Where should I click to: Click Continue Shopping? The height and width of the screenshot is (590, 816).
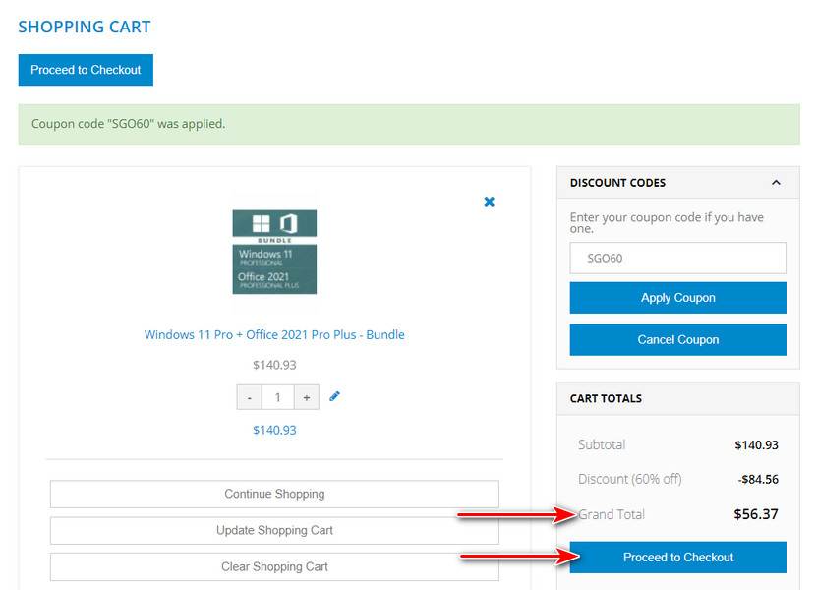point(274,494)
